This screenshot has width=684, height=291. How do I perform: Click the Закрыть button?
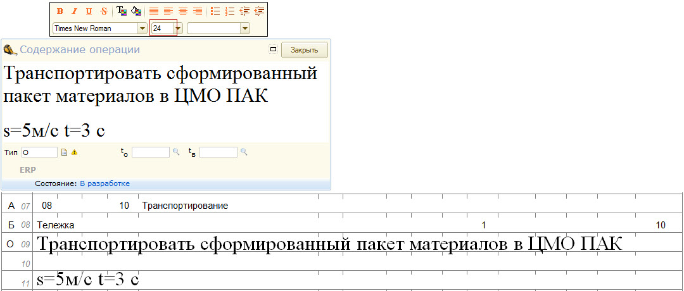point(305,50)
